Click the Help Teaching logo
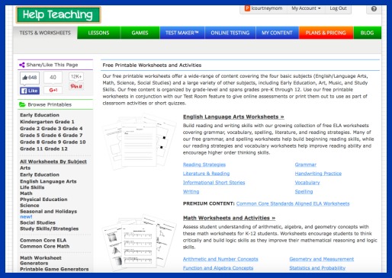This screenshot has width=392, height=278. click(x=58, y=14)
